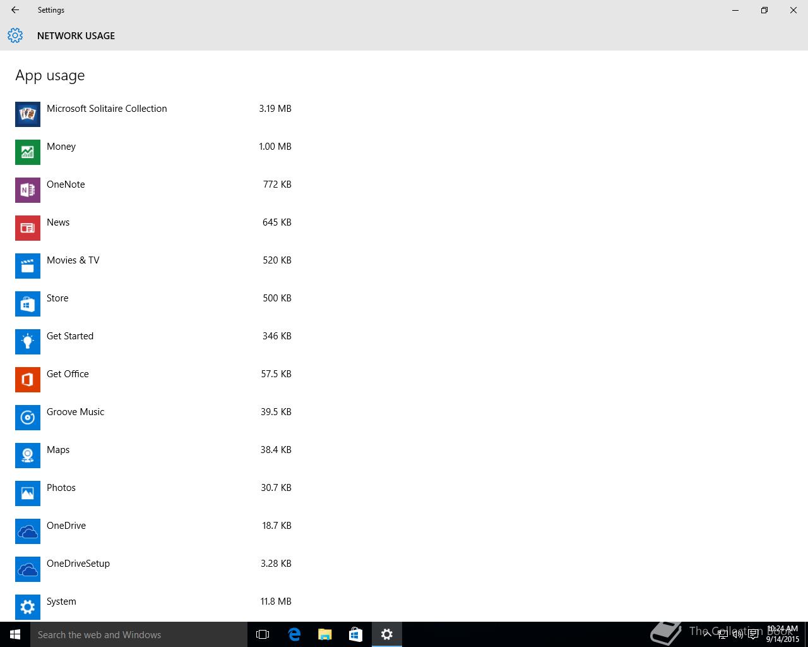Click the Microsoft Solitaire Collection icon
Screen dimensions: 808x647
point(28,114)
